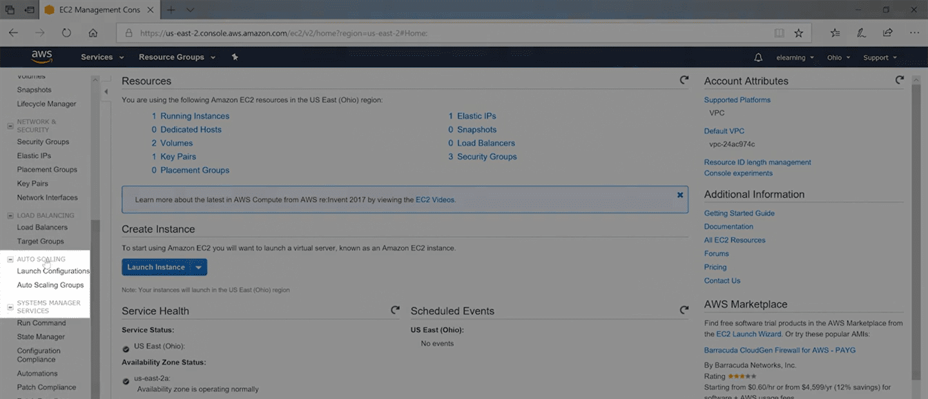Refresh the Resources section
The width and height of the screenshot is (928, 399).
tap(684, 80)
